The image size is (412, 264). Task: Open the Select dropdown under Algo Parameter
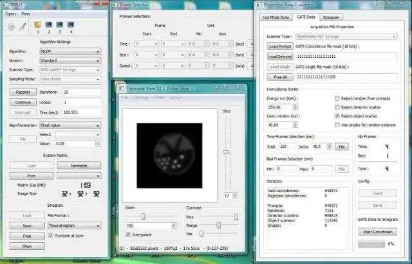pos(78,134)
